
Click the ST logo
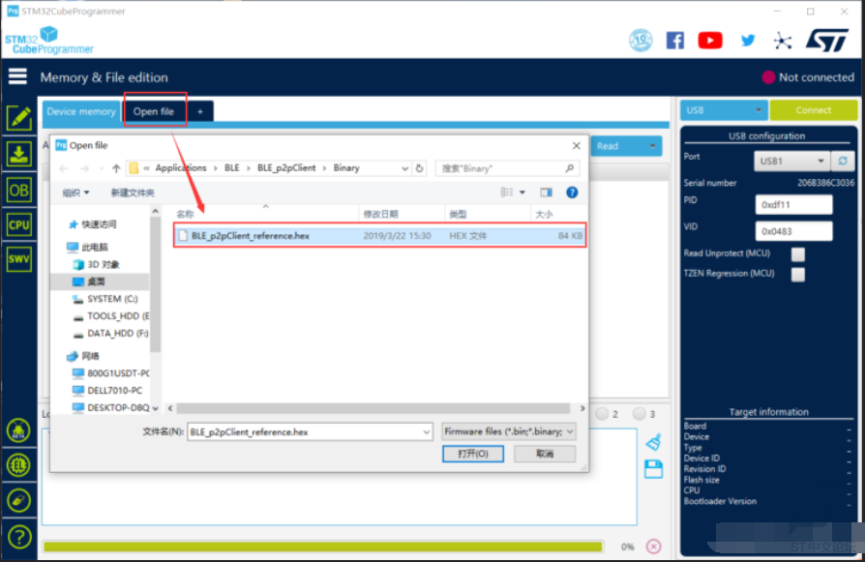pyautogui.click(x=827, y=41)
